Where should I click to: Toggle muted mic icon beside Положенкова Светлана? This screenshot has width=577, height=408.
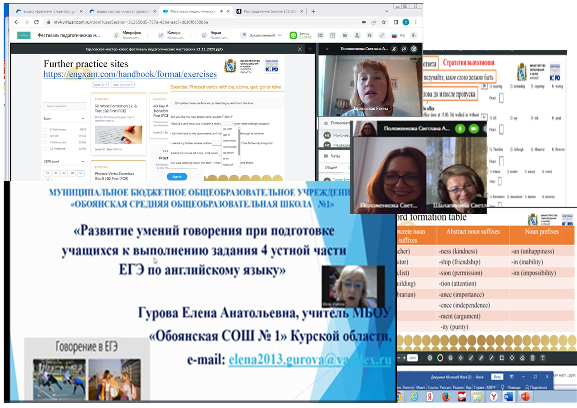pos(394,49)
